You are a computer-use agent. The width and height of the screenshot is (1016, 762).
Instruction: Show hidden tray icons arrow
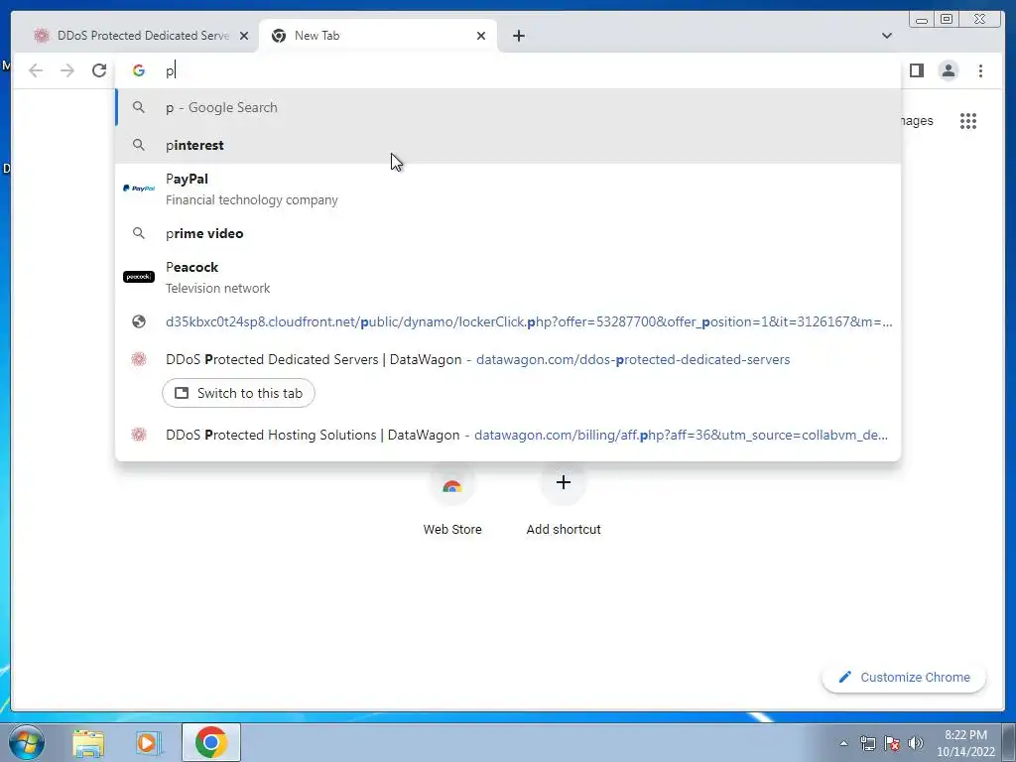(843, 743)
